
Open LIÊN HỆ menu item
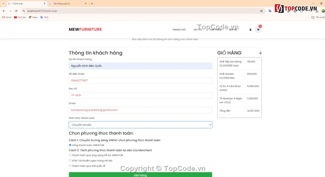click(x=233, y=30)
